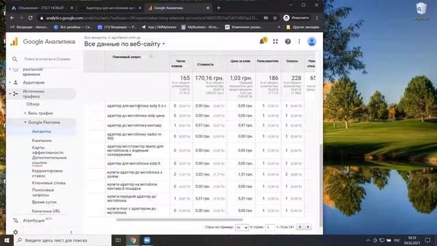437x246 pixels.
Task: Click the browser forward arrow
Action: tap(21, 18)
